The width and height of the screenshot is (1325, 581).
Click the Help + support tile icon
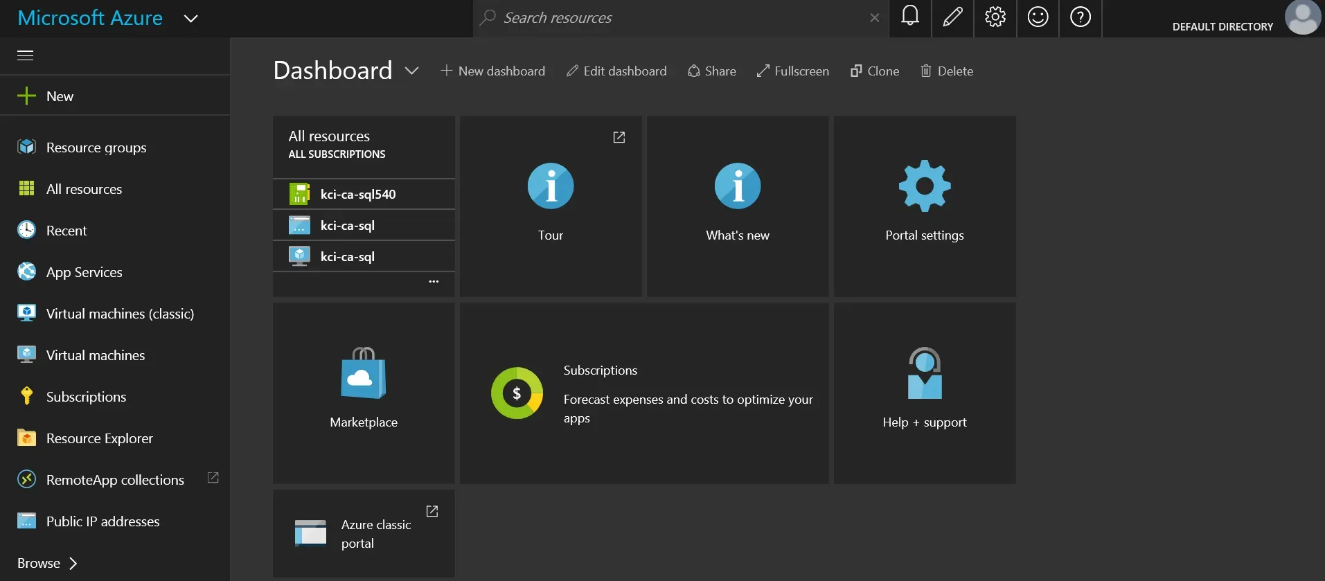[924, 374]
